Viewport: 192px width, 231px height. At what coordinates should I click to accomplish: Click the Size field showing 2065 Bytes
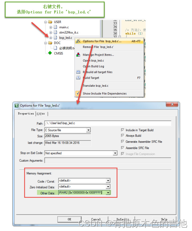pyautogui.click(x=68, y=136)
